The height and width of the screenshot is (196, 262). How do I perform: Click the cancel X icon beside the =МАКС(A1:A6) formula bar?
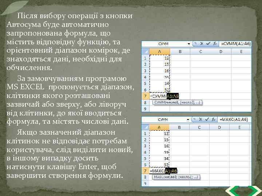[201, 119]
